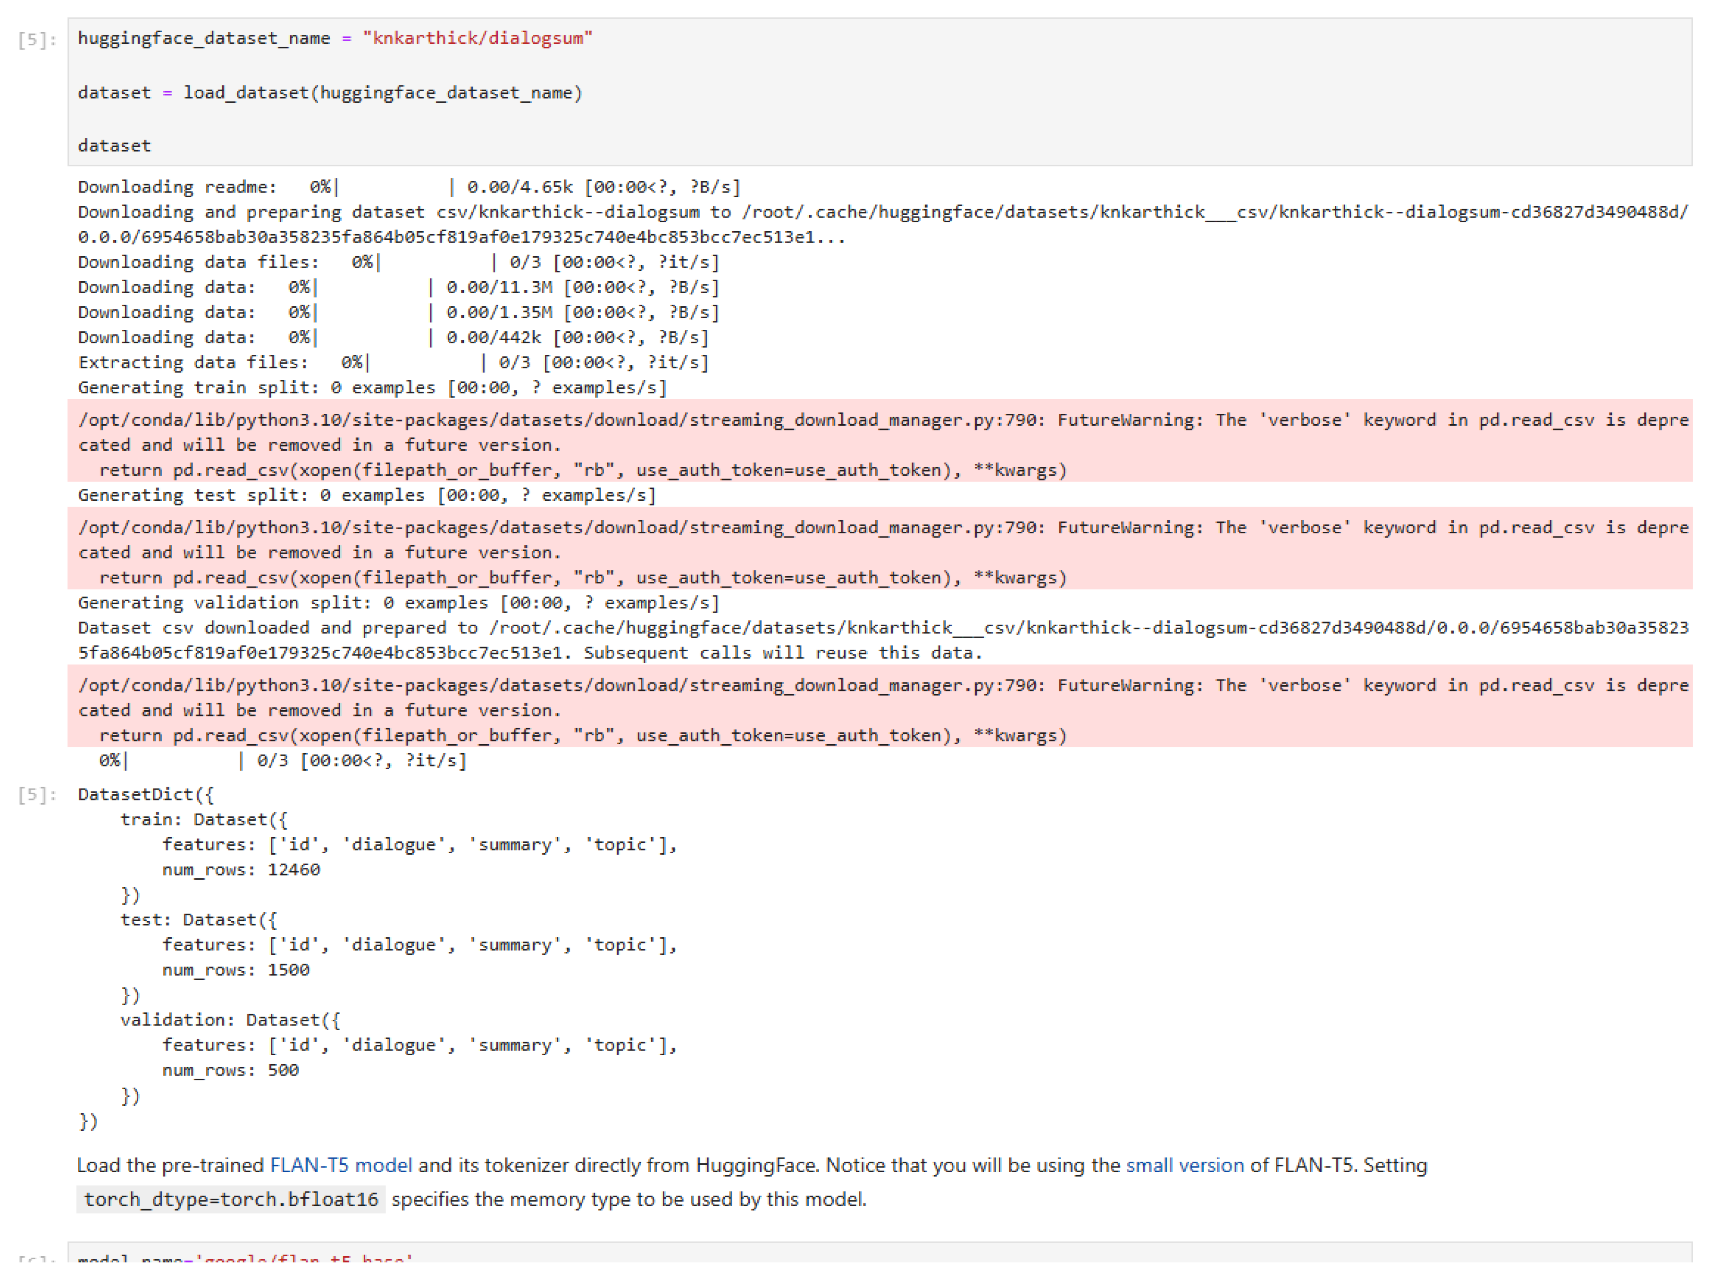Image resolution: width=1709 pixels, height=1286 pixels.
Task: Click the Downloading data files progress line
Action: 398,262
